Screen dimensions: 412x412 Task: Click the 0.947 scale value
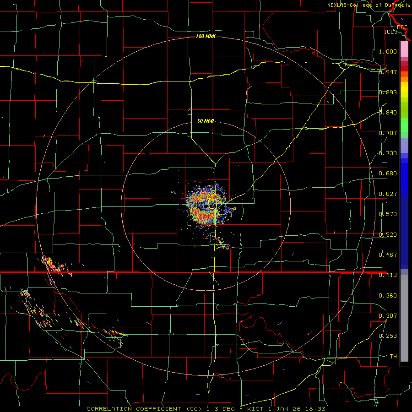(388, 72)
